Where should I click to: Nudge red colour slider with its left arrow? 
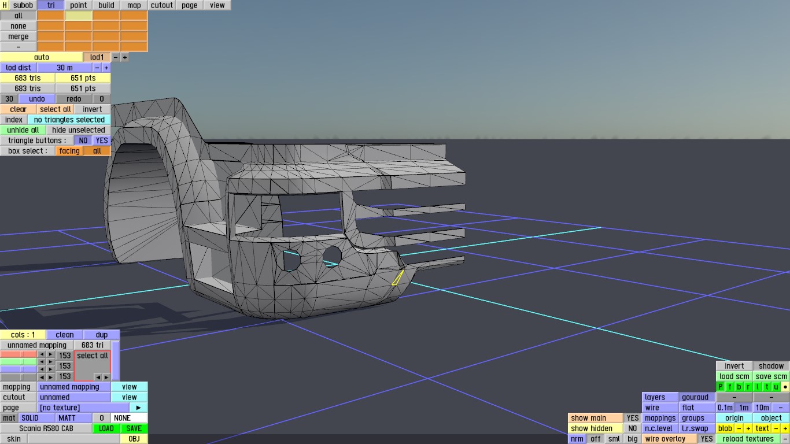(42, 355)
